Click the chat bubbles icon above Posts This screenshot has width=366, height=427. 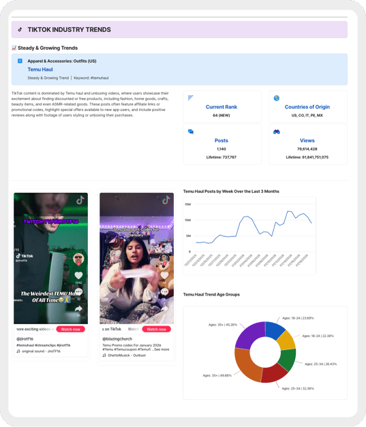190,132
